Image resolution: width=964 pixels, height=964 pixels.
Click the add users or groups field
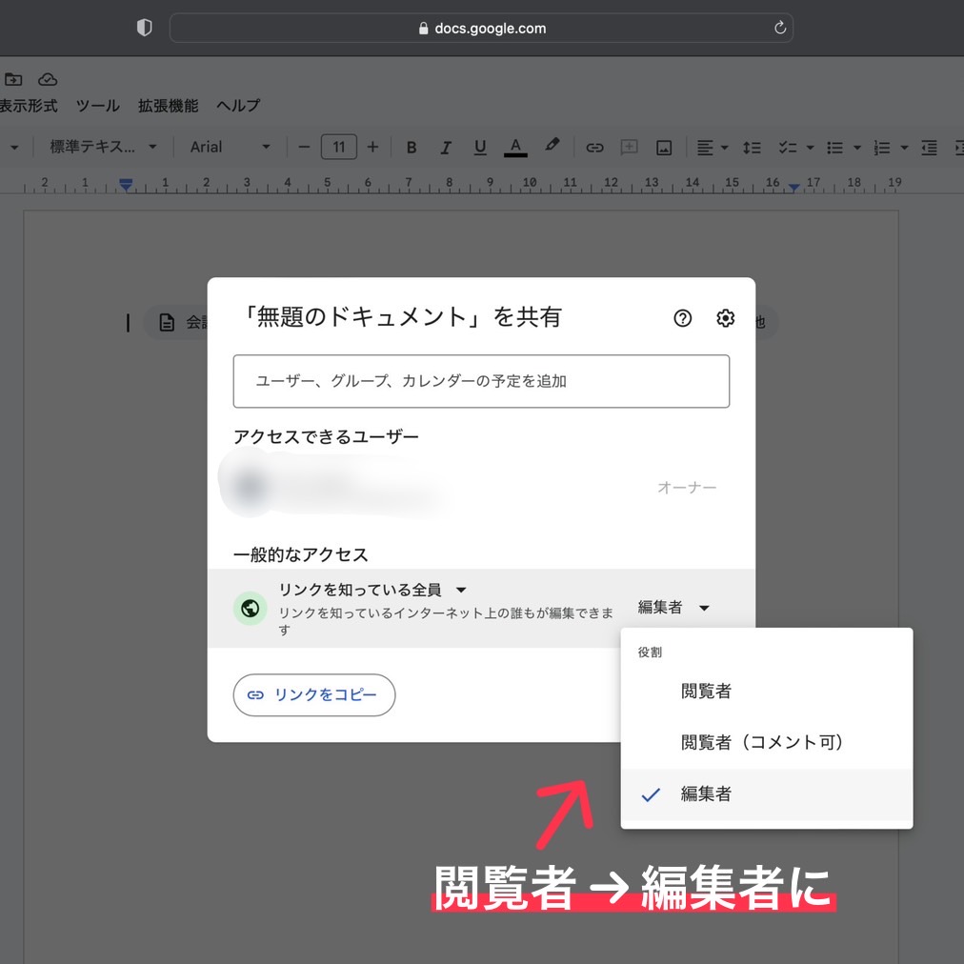point(481,381)
